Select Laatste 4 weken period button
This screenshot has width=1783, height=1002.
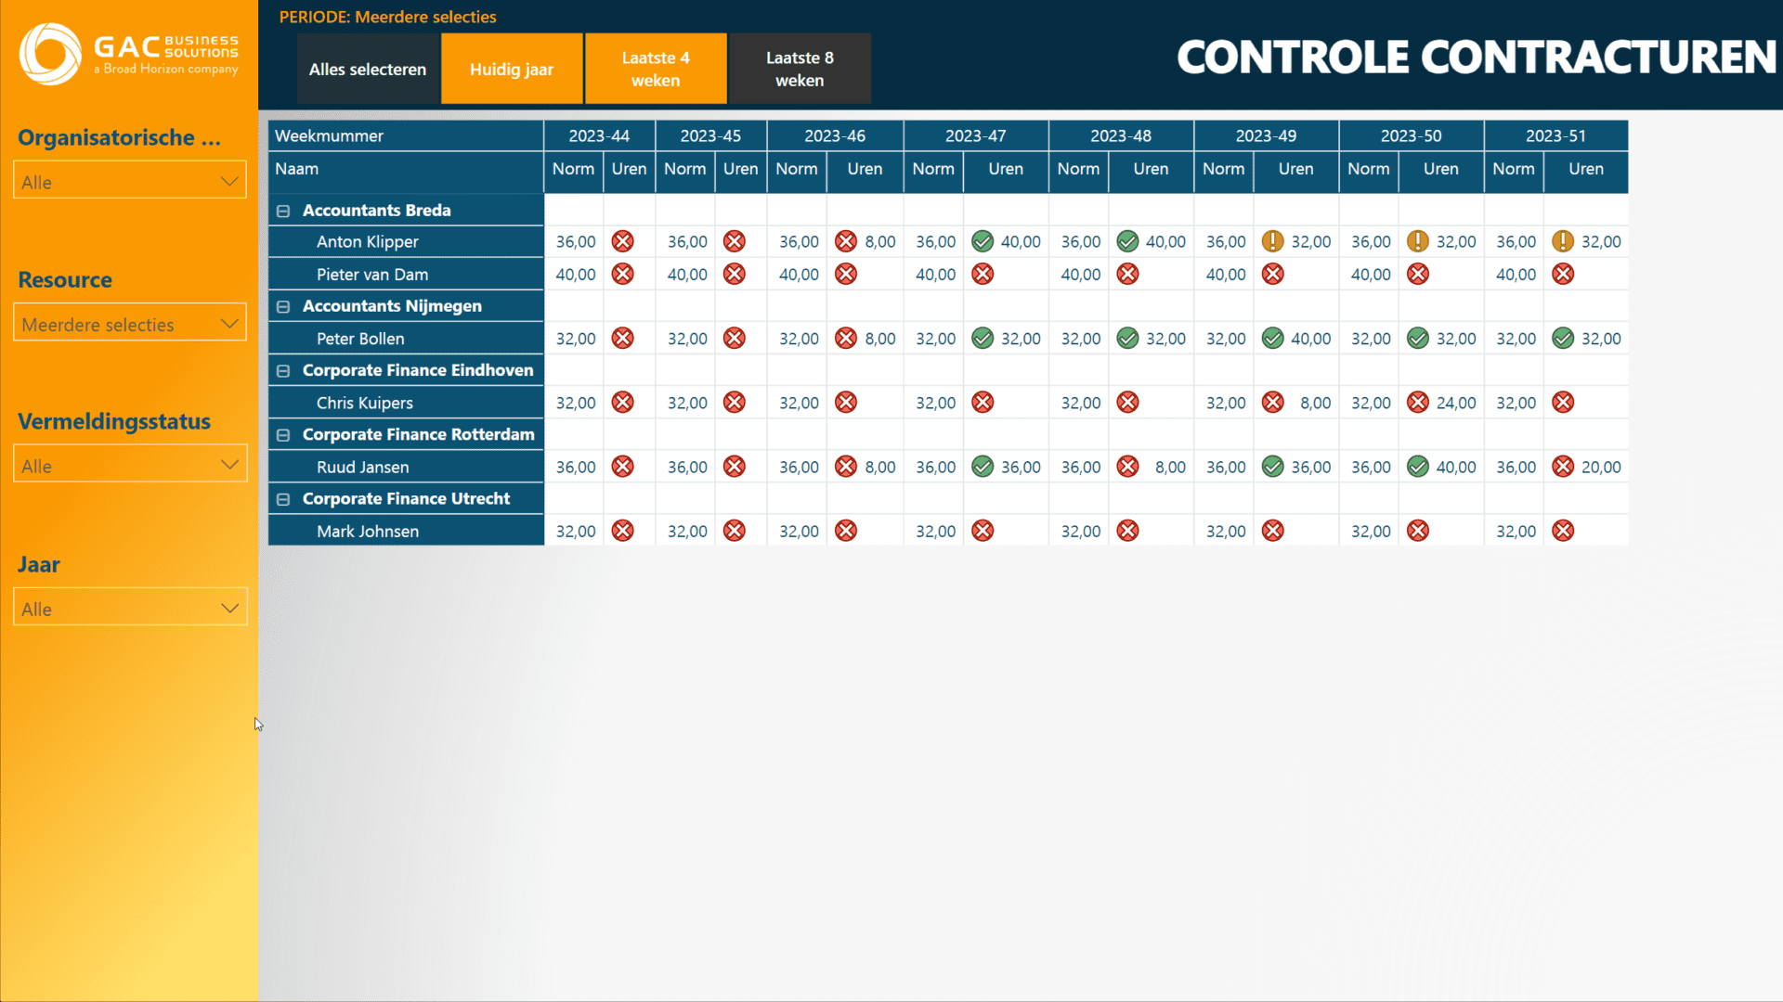[656, 69]
